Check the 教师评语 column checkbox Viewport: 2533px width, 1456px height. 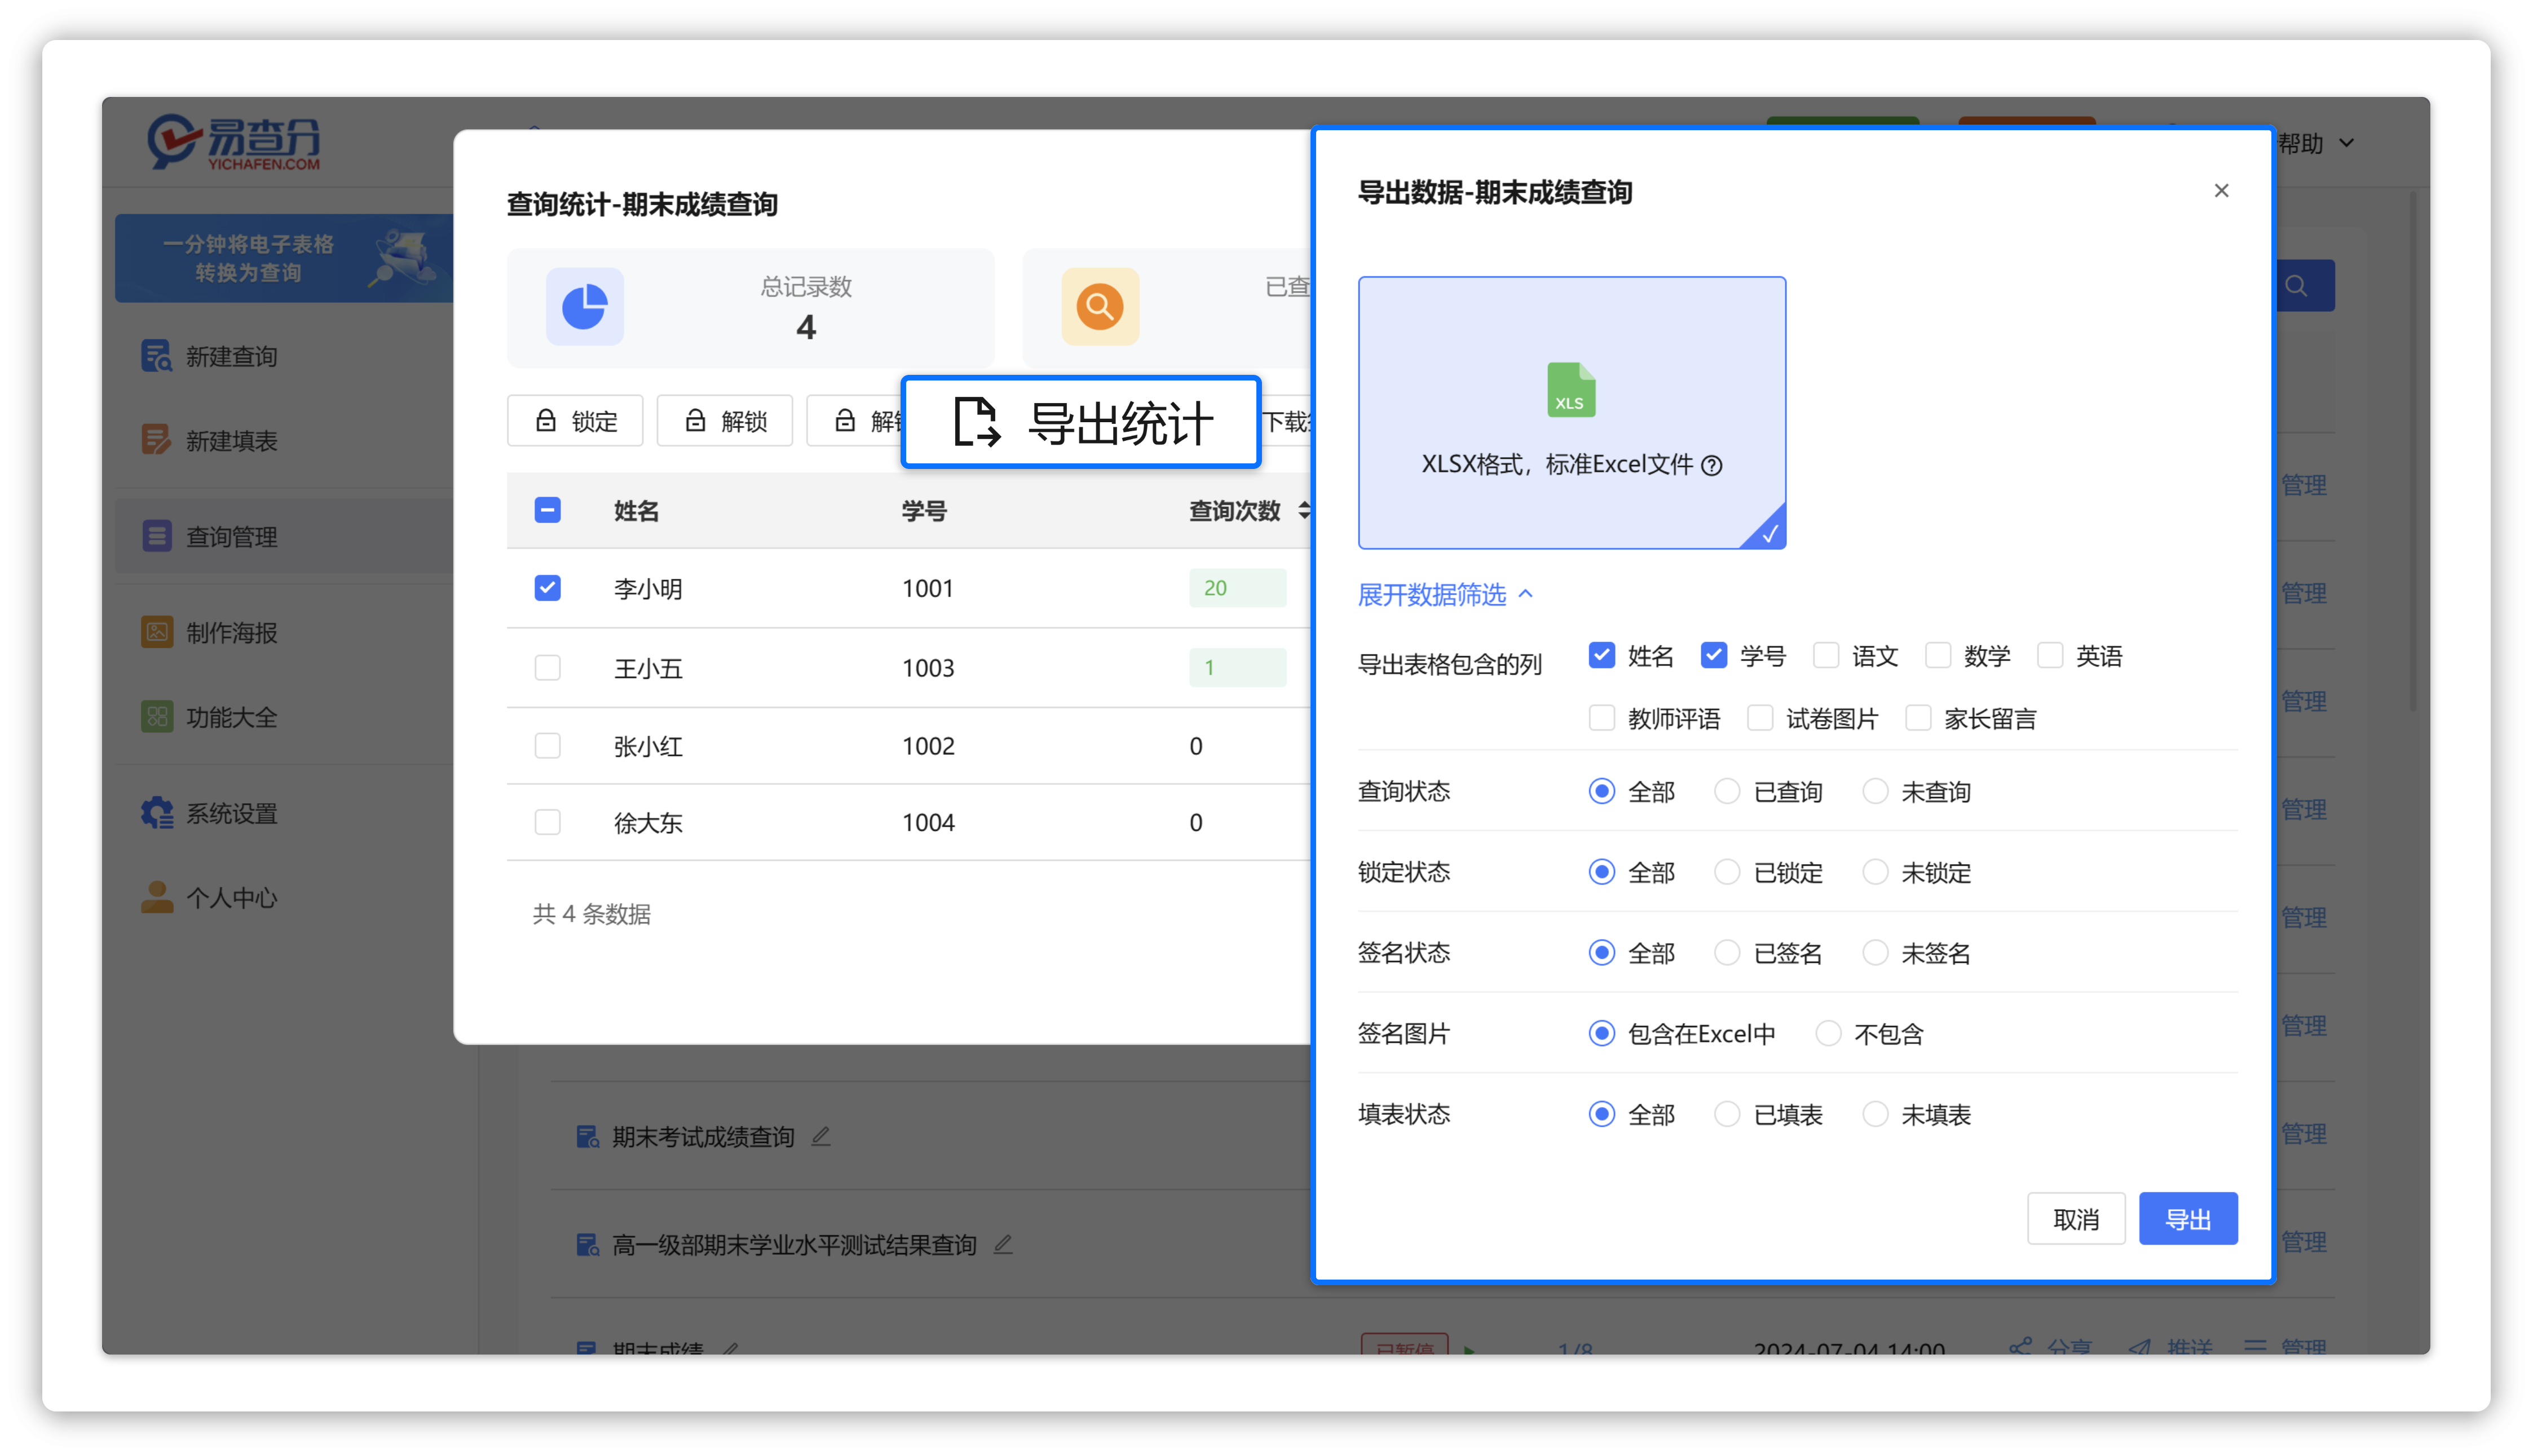click(1601, 718)
